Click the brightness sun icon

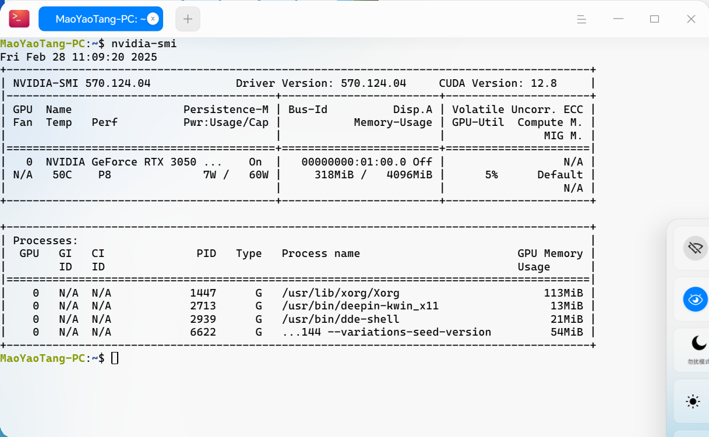click(x=693, y=401)
